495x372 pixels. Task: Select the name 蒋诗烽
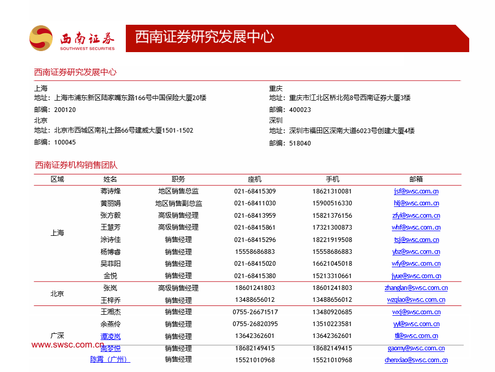pyautogui.click(x=110, y=191)
